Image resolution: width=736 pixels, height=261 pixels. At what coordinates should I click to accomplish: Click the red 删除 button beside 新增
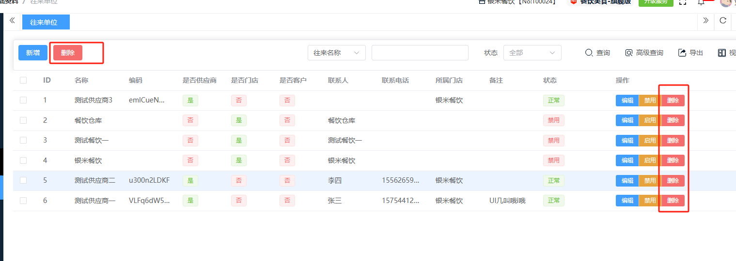click(x=68, y=53)
